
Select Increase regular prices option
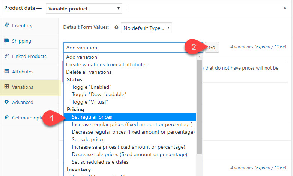click(x=130, y=125)
